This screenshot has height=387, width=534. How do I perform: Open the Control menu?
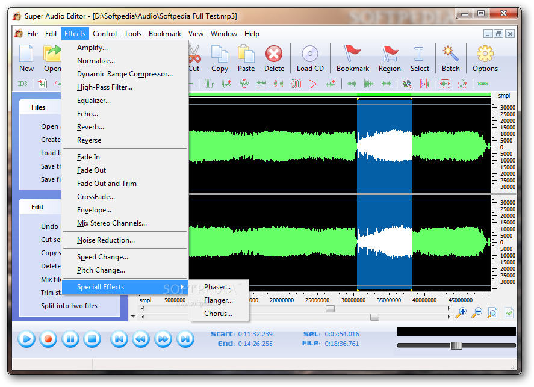tap(105, 34)
